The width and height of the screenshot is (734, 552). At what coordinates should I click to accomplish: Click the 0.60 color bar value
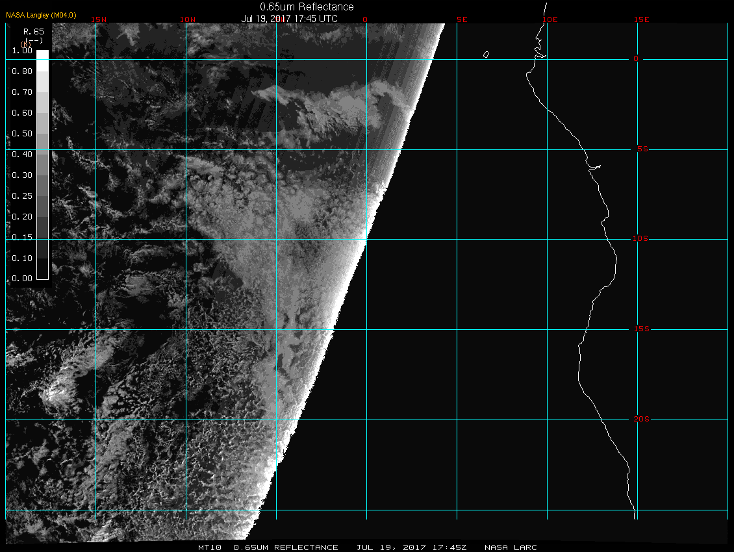pos(22,113)
